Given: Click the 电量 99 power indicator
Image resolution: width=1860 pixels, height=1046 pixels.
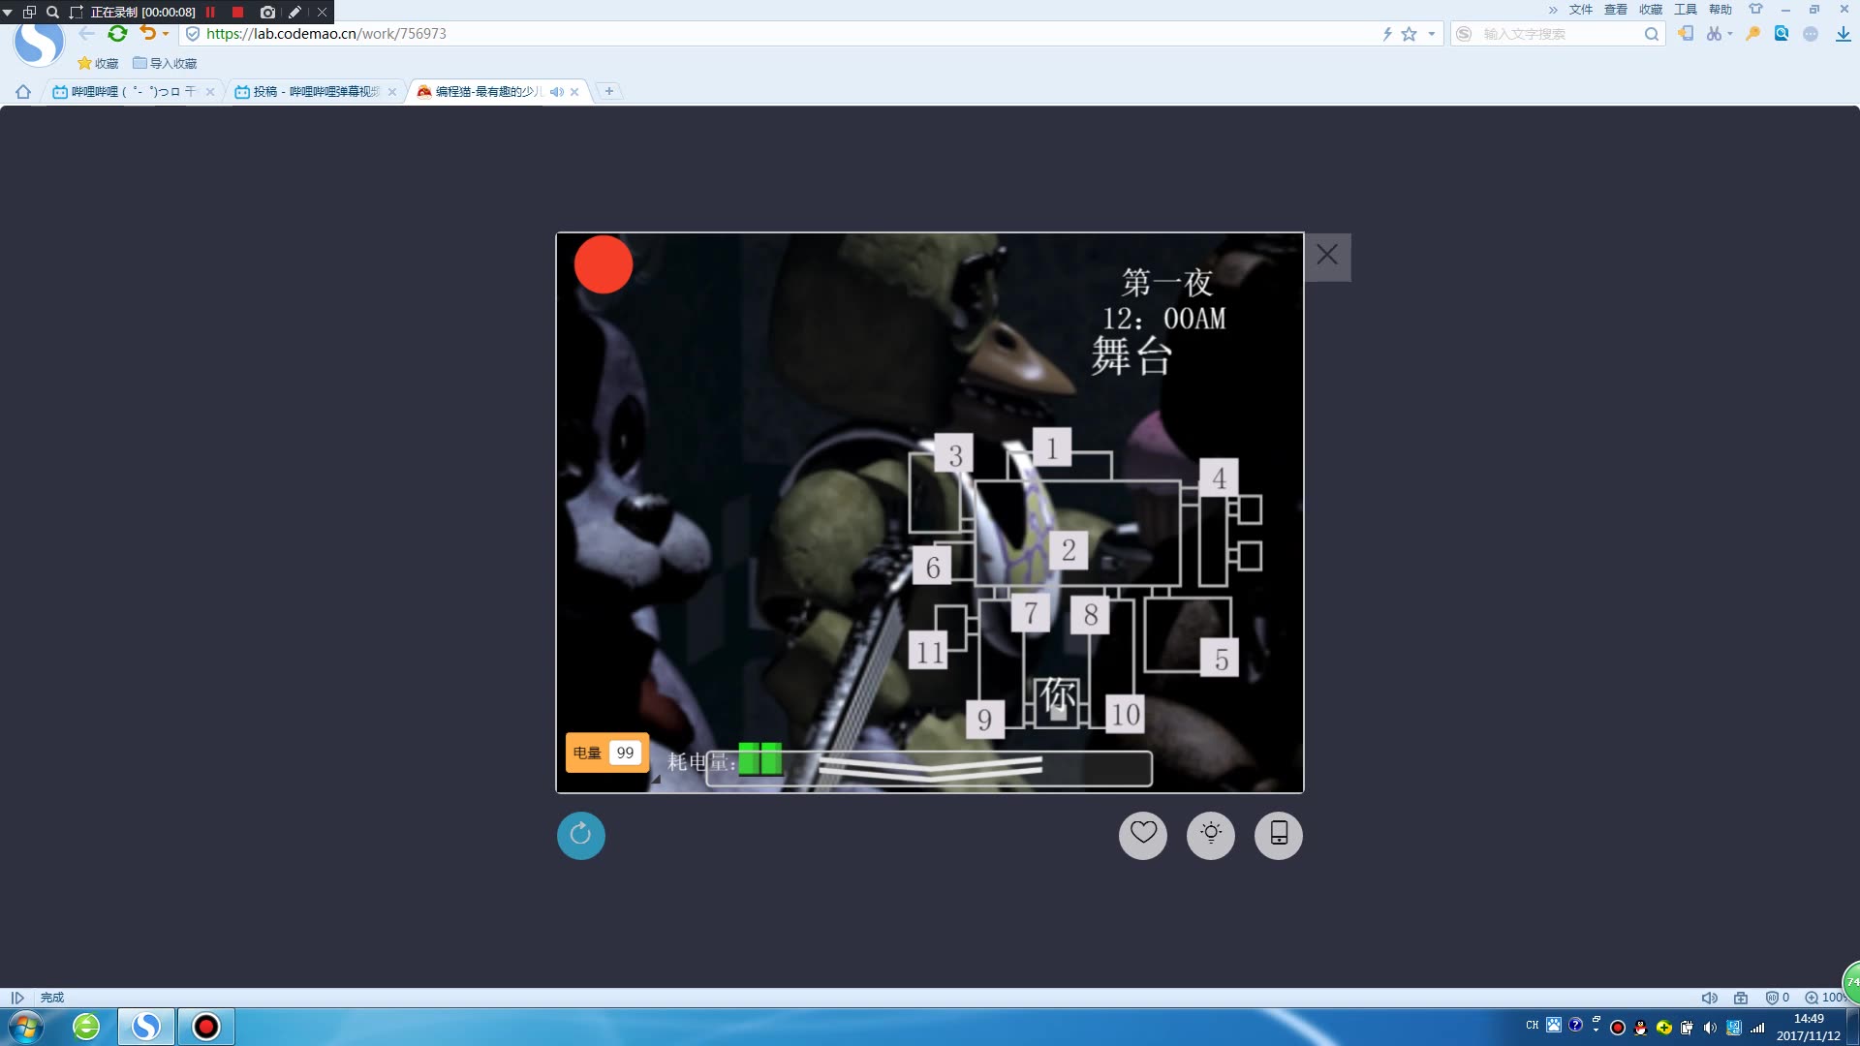Looking at the screenshot, I should (607, 753).
